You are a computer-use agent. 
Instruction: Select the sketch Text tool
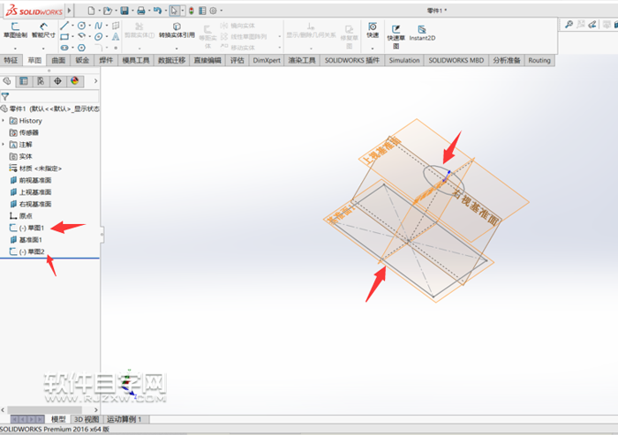tap(116, 37)
